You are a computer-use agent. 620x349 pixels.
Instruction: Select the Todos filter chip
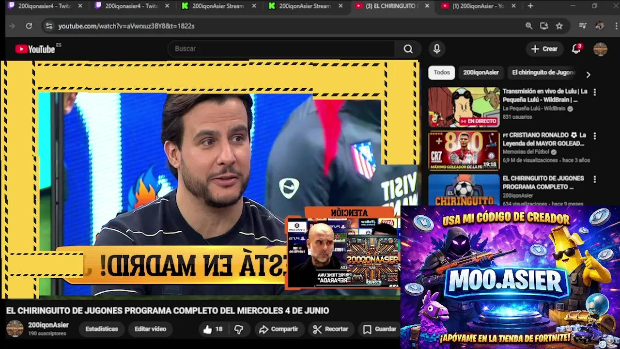442,73
